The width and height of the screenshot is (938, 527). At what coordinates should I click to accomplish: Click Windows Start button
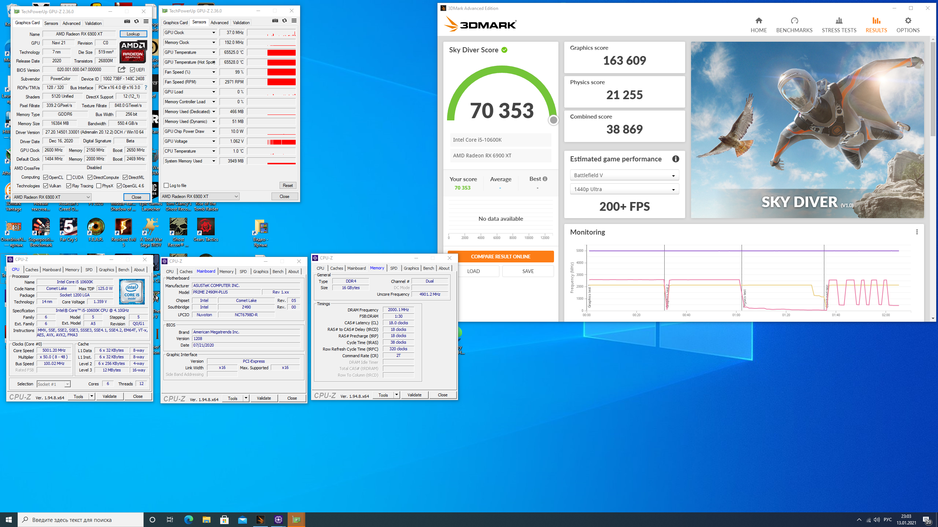(9, 520)
